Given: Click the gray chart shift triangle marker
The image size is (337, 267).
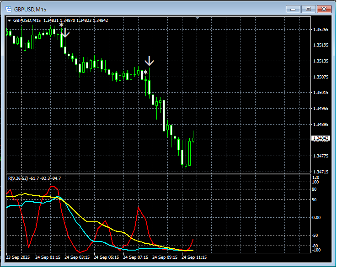Looking at the screenshot, I should point(197,18).
